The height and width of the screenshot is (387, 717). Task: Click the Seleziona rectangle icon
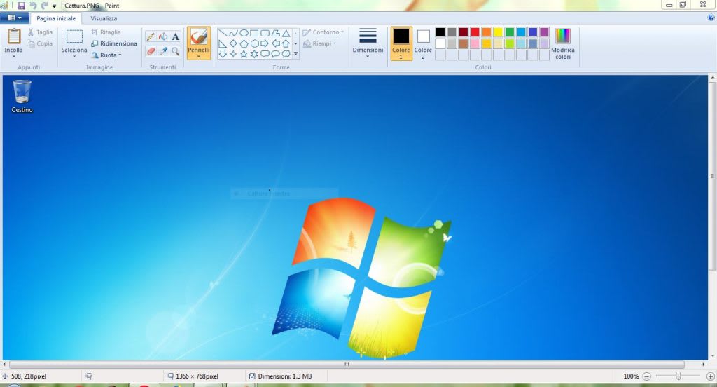point(74,36)
